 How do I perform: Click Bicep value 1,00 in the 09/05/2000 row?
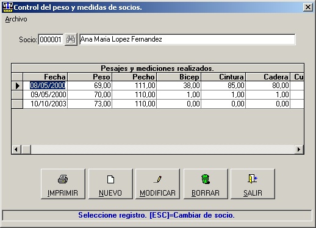click(179, 95)
